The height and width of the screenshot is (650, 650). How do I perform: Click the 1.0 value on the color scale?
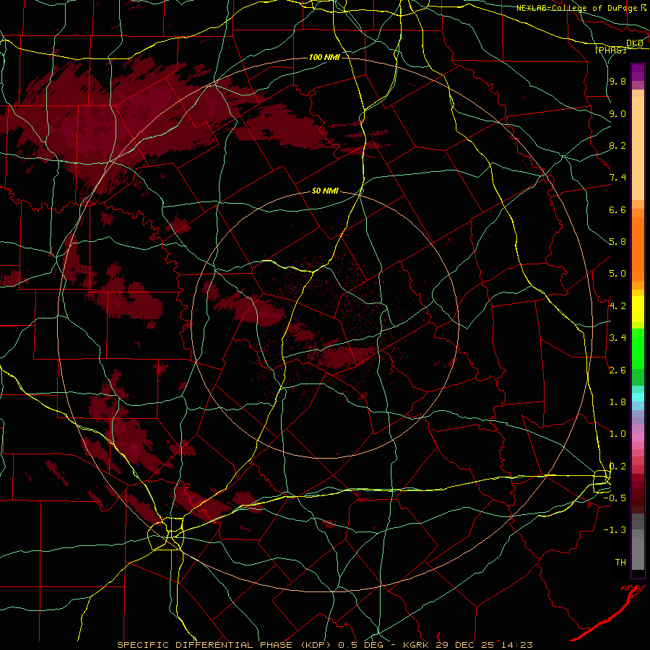tap(617, 434)
